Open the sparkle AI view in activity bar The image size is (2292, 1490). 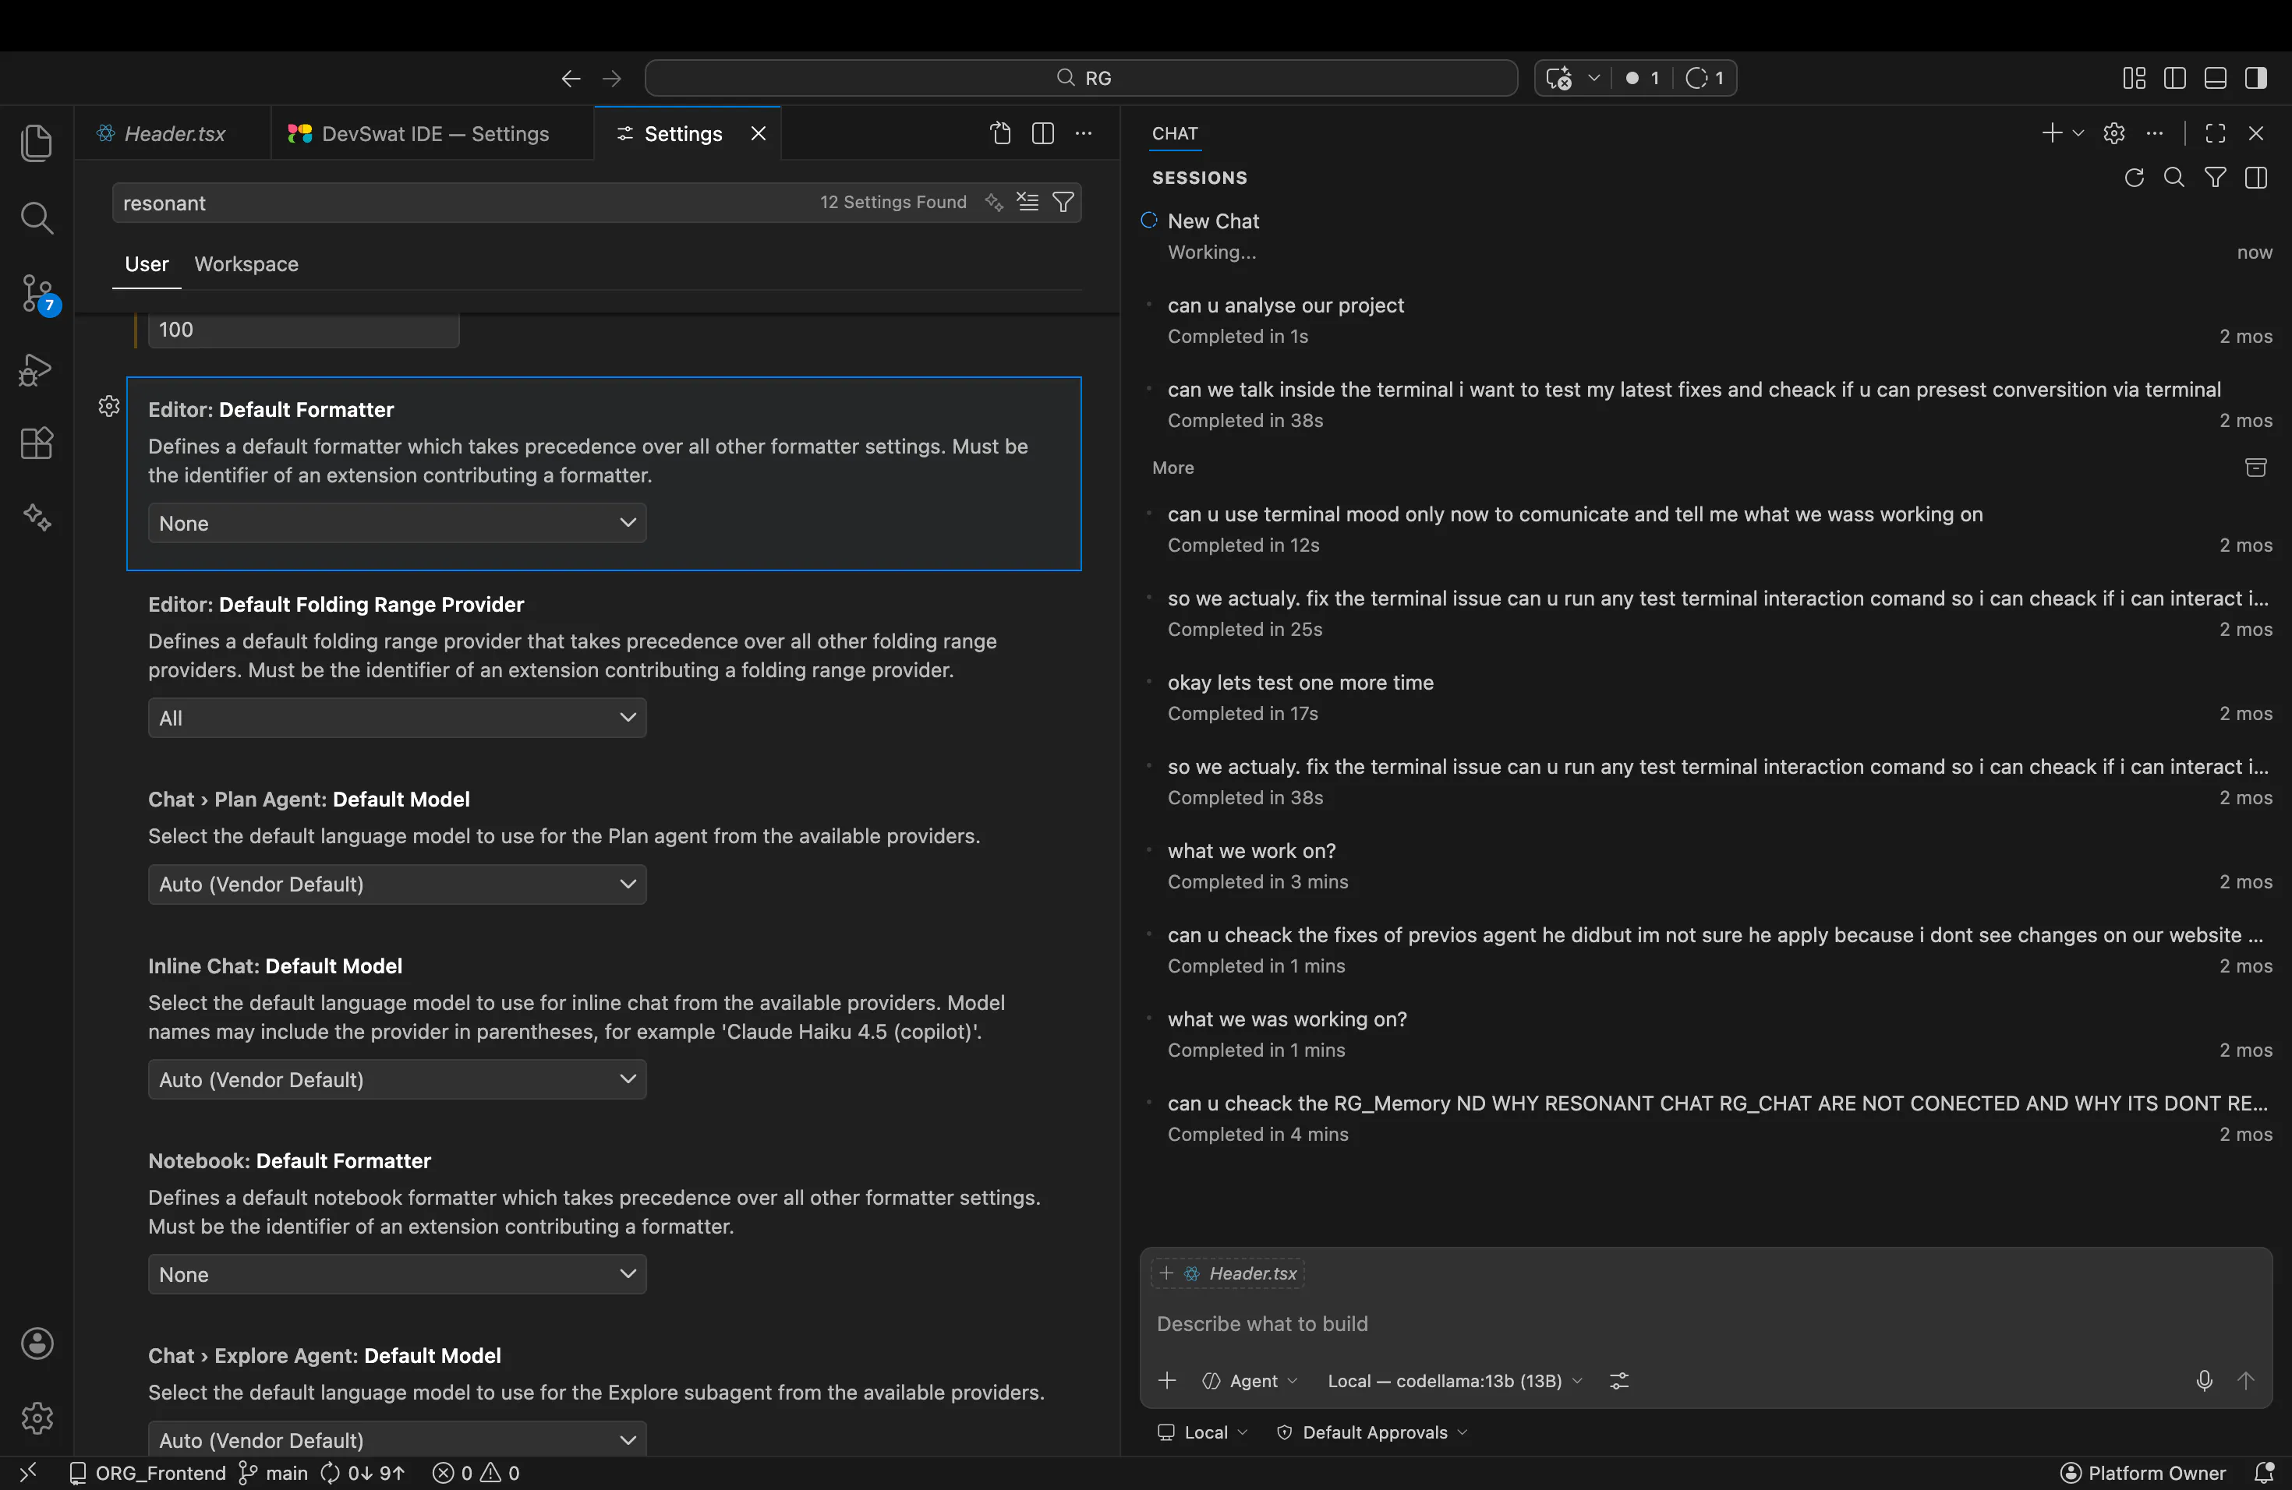click(37, 518)
